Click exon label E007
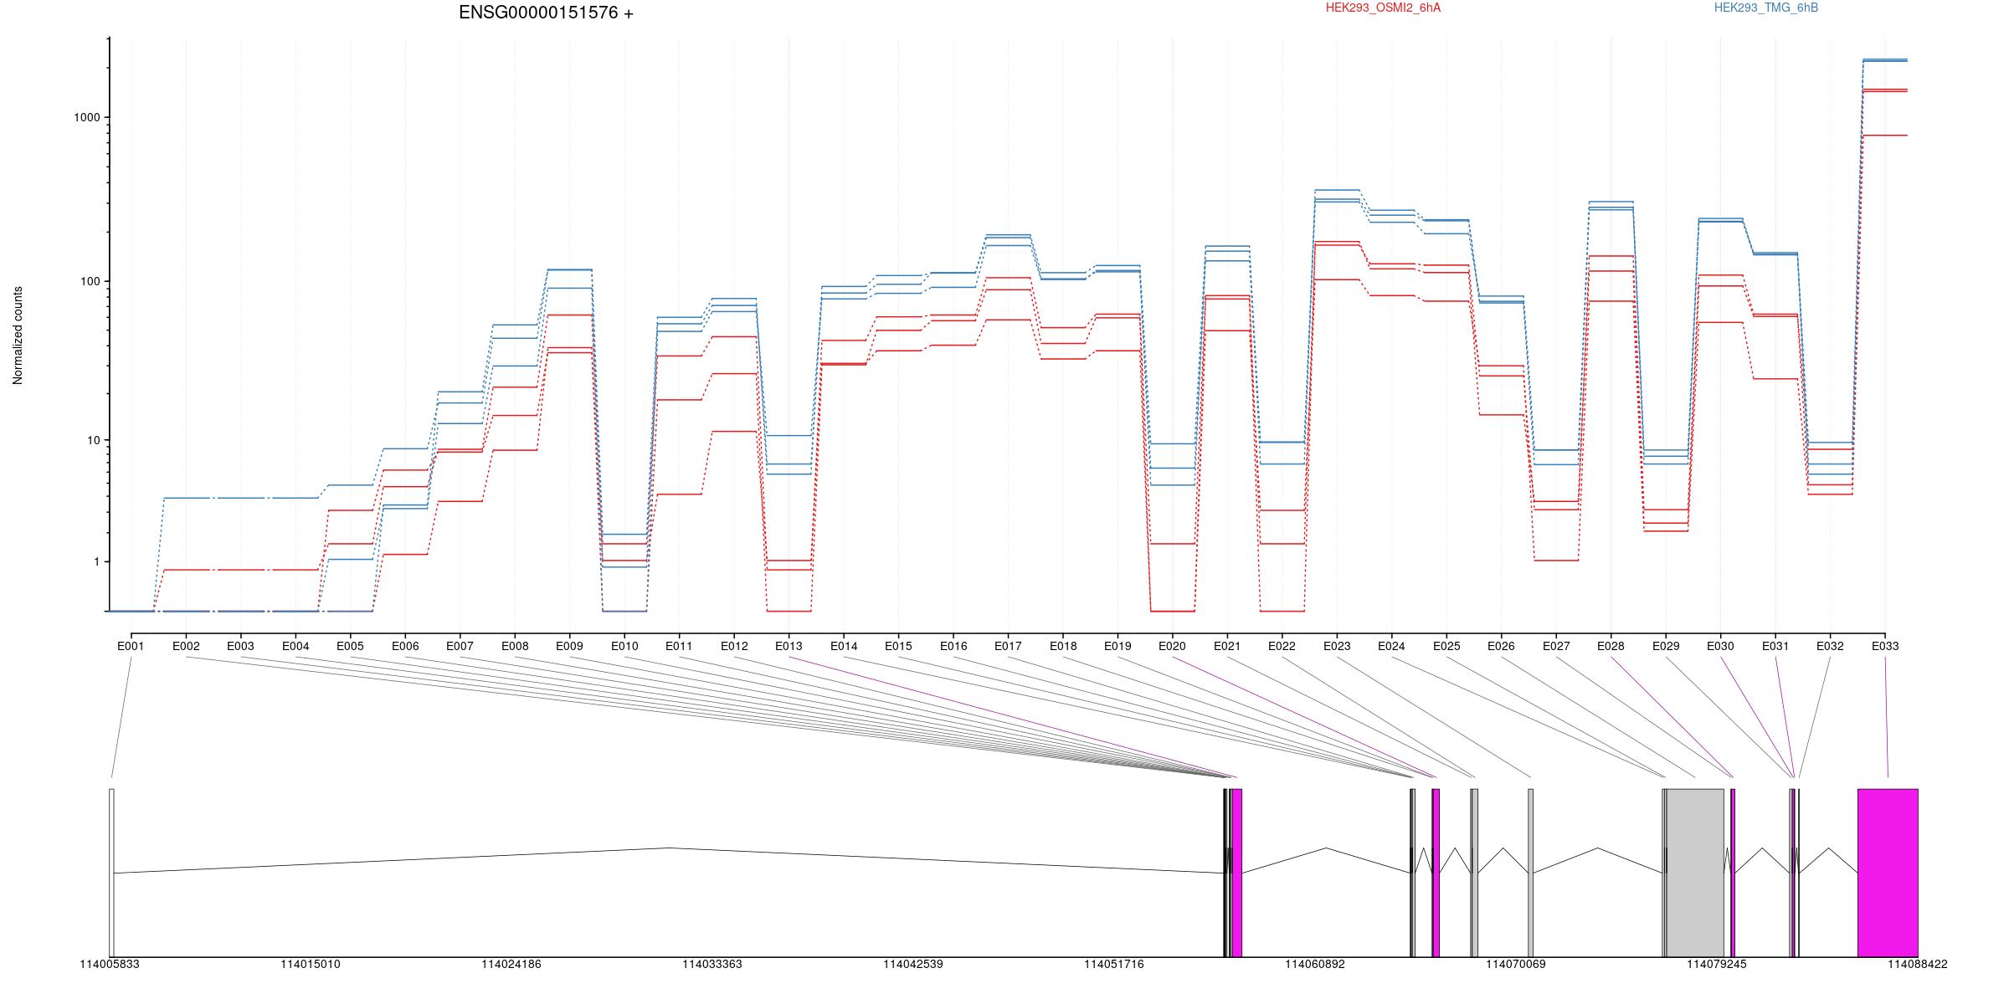This screenshot has height=1004, width=2009. click(460, 646)
